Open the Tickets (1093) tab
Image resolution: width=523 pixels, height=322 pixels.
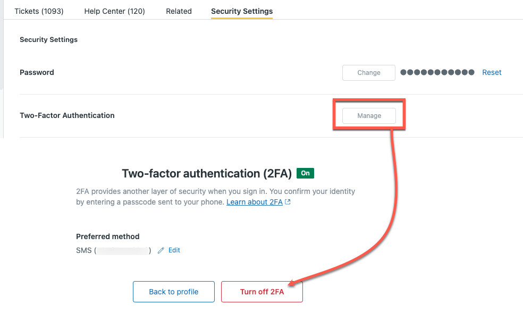(39, 11)
